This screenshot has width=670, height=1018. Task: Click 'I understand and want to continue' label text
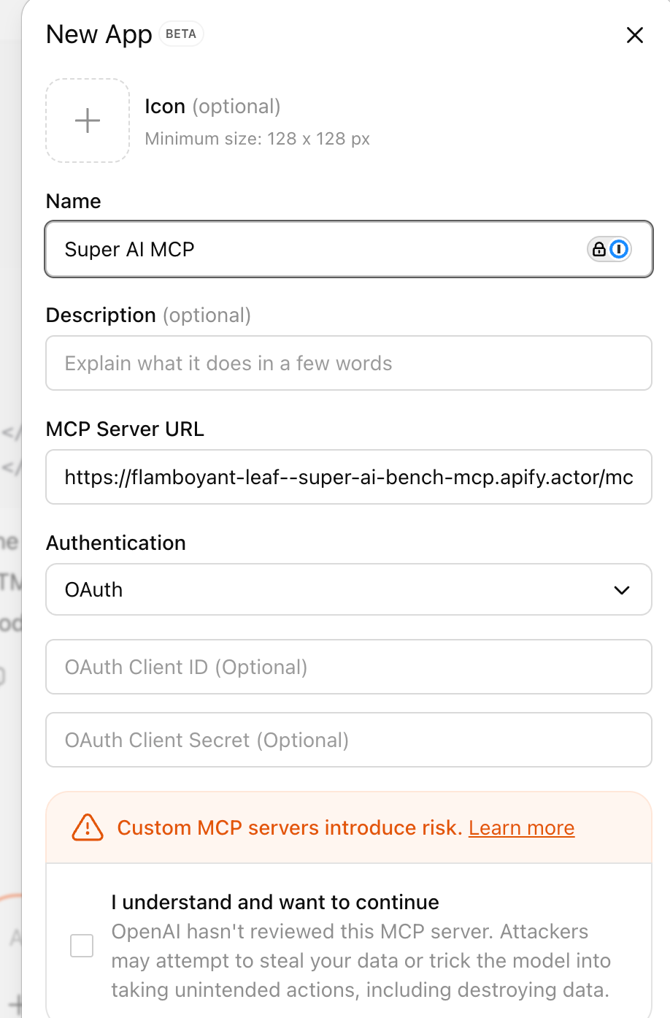(x=275, y=903)
